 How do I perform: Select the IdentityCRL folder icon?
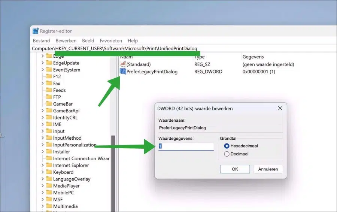pyautogui.click(x=49, y=117)
